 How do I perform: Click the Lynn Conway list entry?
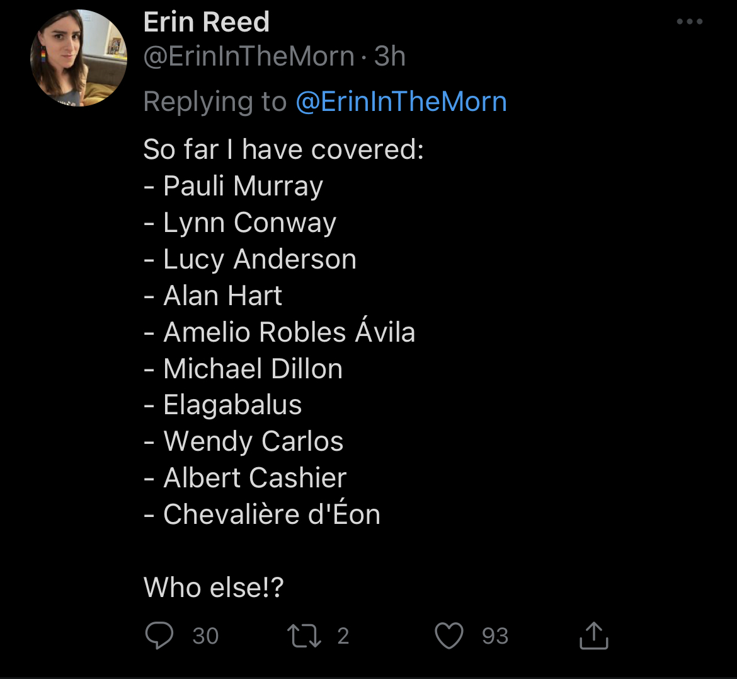(249, 223)
